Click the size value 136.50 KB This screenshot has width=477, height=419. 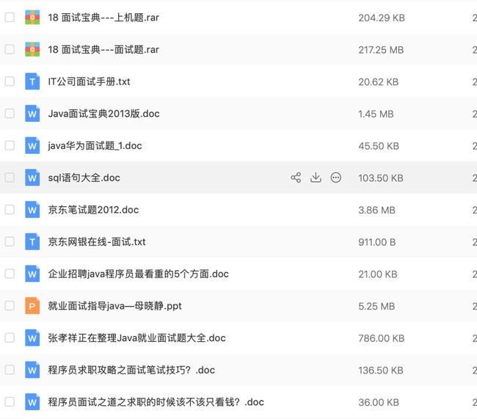[381, 371]
